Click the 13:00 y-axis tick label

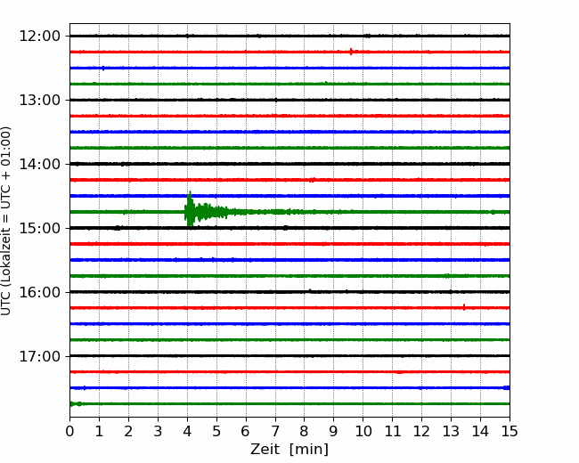click(40, 100)
